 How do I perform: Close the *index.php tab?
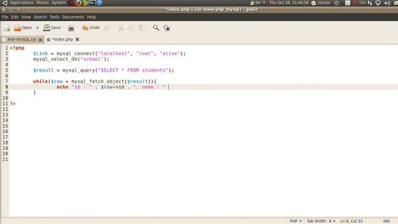(x=77, y=39)
